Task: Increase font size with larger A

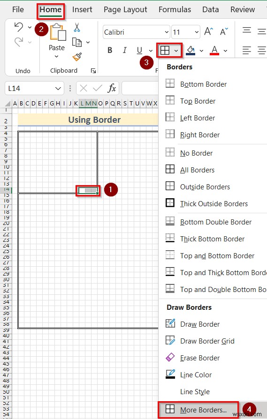Action: [x=209, y=32]
